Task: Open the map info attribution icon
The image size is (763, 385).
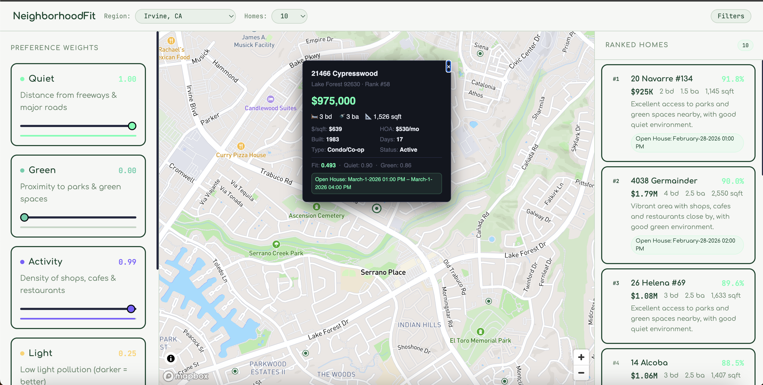Action: point(171,358)
